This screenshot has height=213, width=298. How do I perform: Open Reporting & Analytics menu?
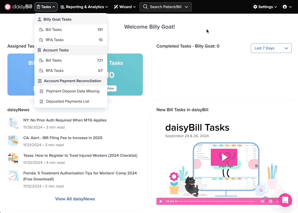tap(84, 7)
